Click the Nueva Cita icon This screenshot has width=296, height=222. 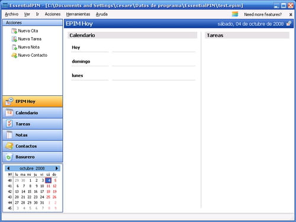pos(14,31)
